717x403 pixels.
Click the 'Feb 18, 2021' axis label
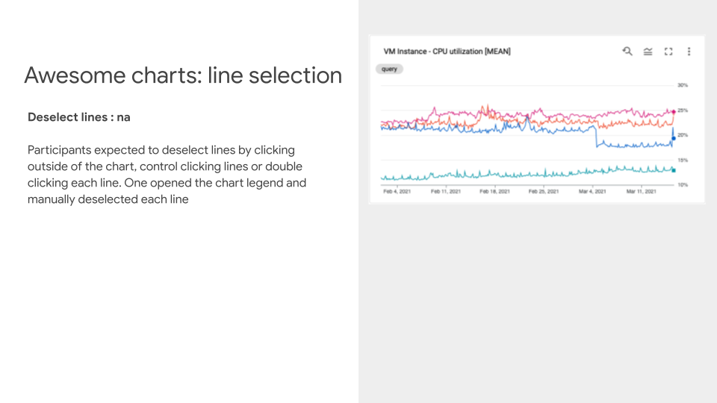pyautogui.click(x=495, y=191)
